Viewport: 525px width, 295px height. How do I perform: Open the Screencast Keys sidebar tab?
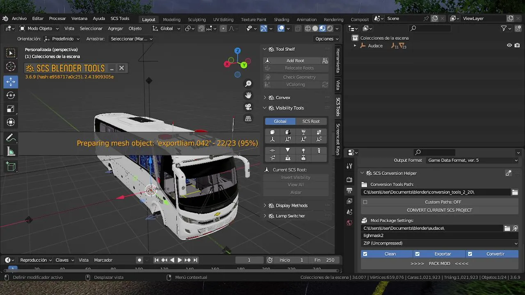coord(338,139)
